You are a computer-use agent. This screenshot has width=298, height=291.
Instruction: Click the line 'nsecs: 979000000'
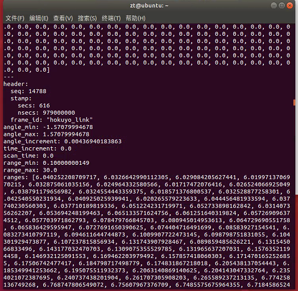pyautogui.click(x=47, y=113)
